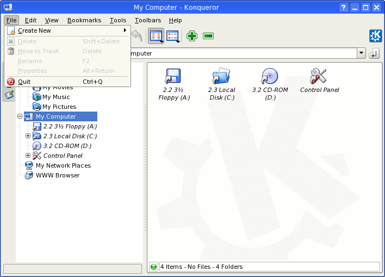Select 3.2 CD-ROM (D:) in sidebar tree

click(67, 146)
